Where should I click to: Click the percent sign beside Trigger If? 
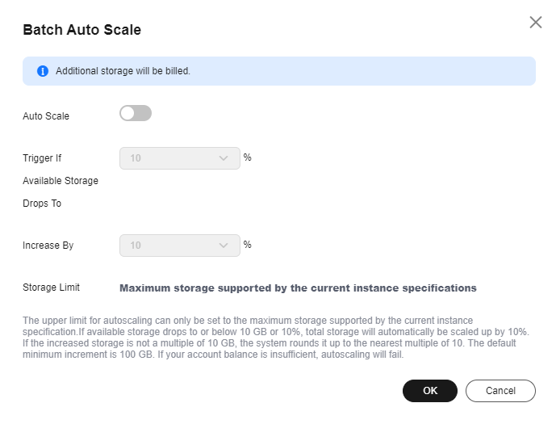[248, 157]
